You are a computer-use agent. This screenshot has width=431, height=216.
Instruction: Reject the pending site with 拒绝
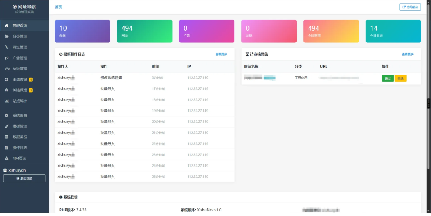click(x=401, y=78)
